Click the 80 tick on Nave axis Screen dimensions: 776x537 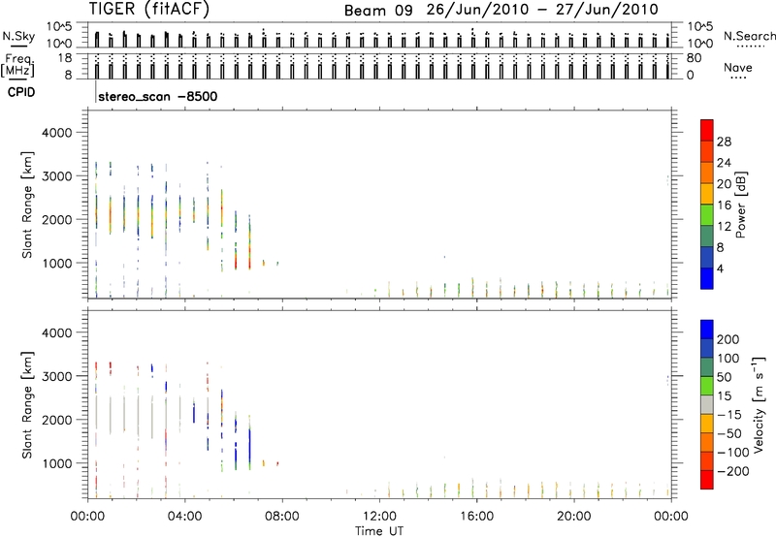click(x=694, y=58)
